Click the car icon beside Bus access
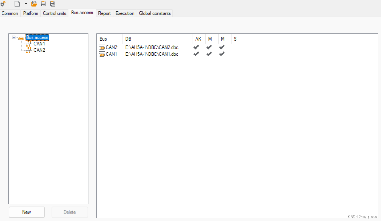 [21, 37]
